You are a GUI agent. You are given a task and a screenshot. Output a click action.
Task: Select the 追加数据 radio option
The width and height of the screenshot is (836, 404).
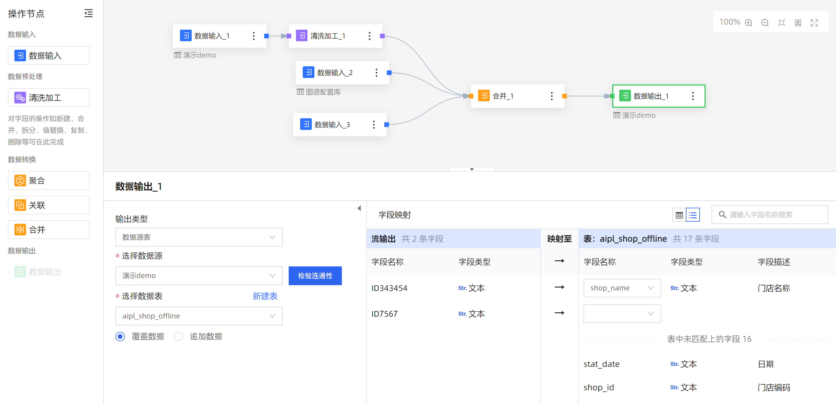178,337
